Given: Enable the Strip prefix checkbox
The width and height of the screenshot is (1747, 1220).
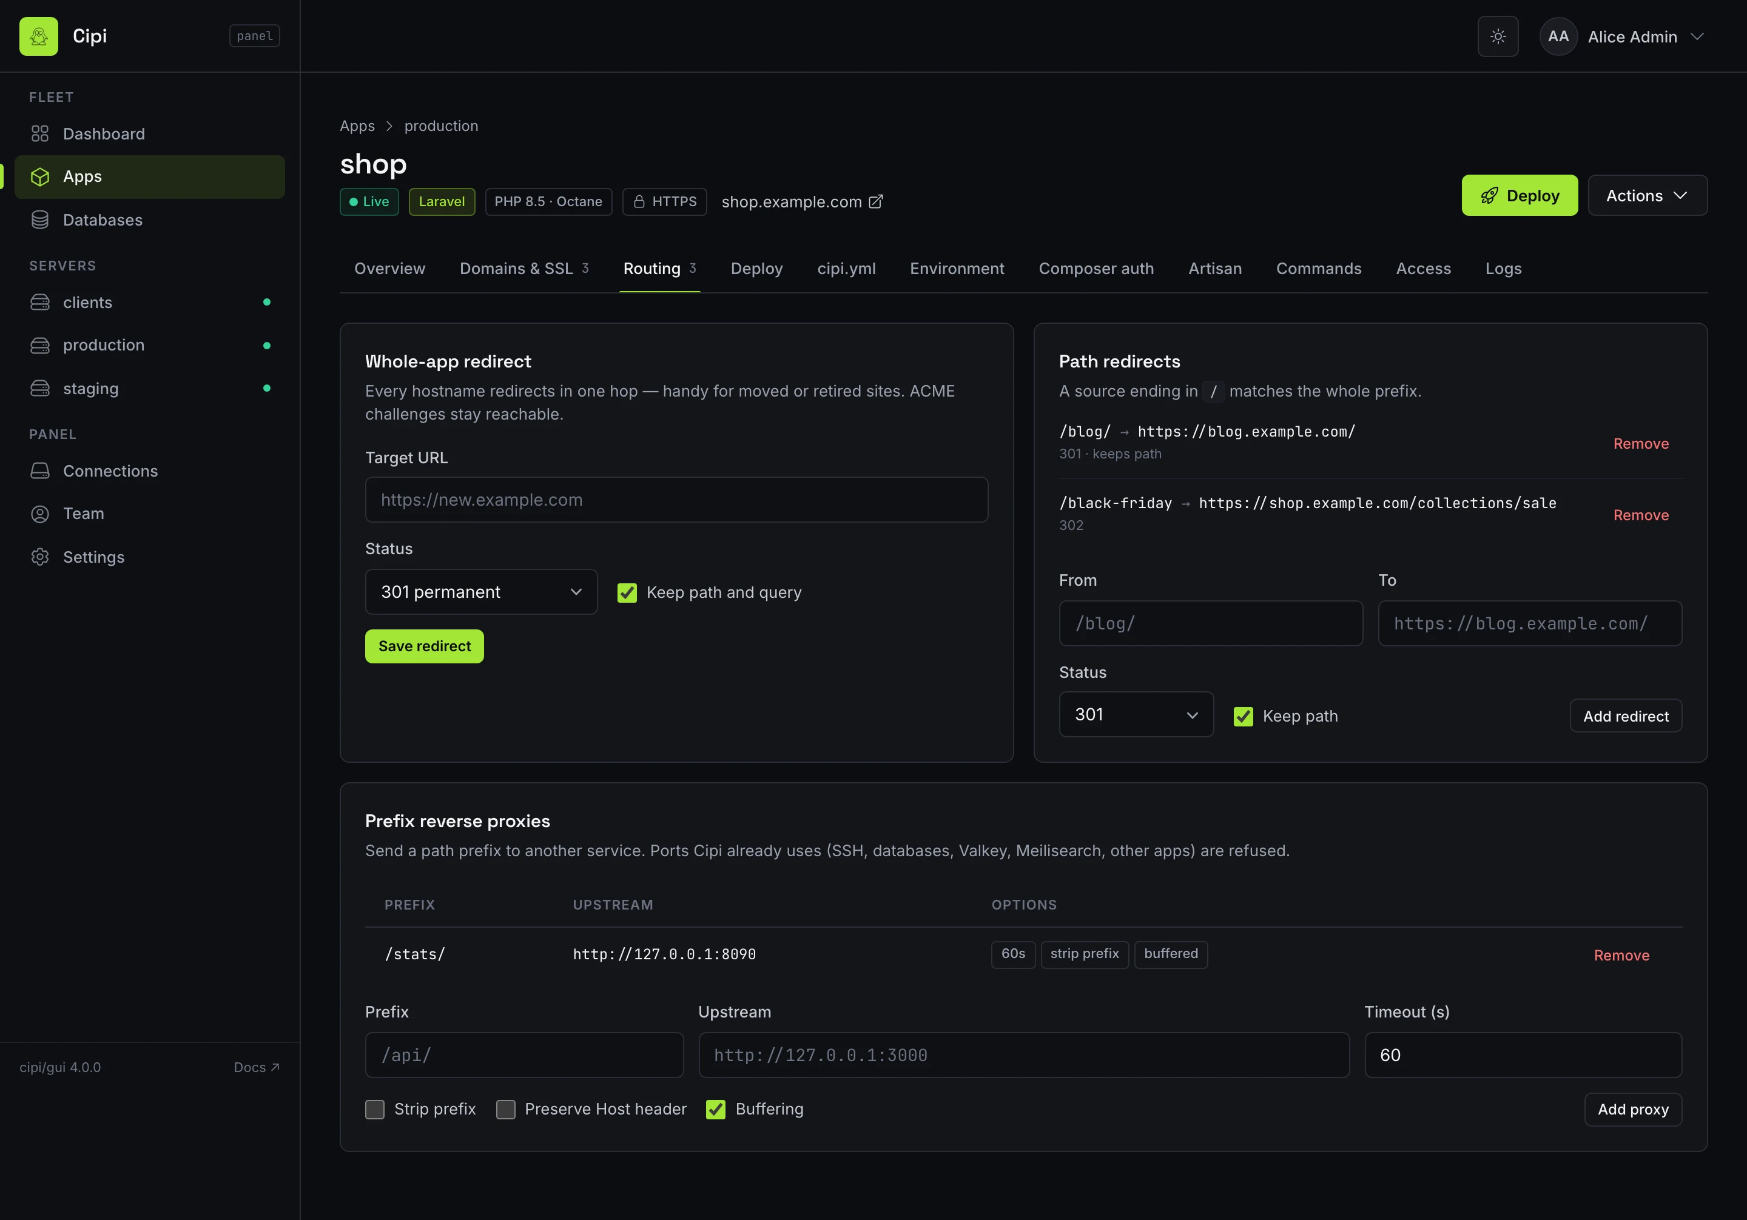Looking at the screenshot, I should click(375, 1110).
